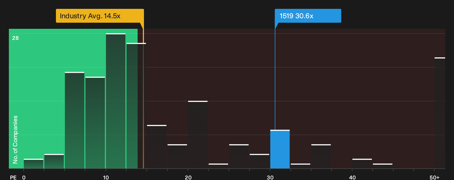This screenshot has width=454, height=180.
Task: Select the tallest bar at PE 10
Action: 116,101
